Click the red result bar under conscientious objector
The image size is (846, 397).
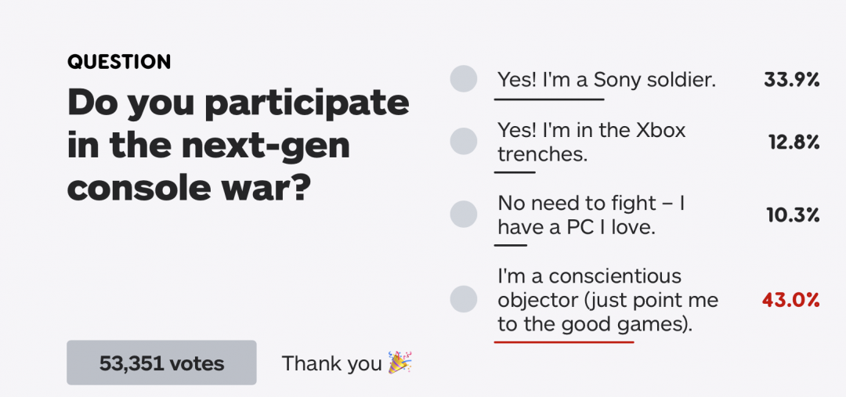(x=565, y=341)
